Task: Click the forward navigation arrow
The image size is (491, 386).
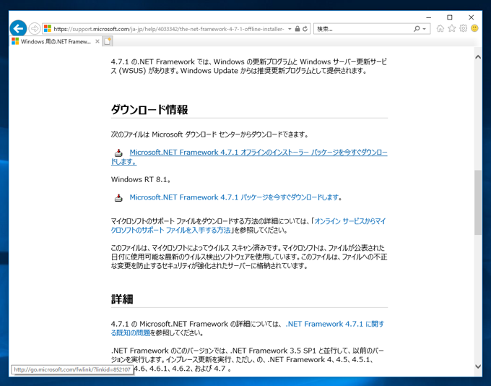Action: pos(35,29)
